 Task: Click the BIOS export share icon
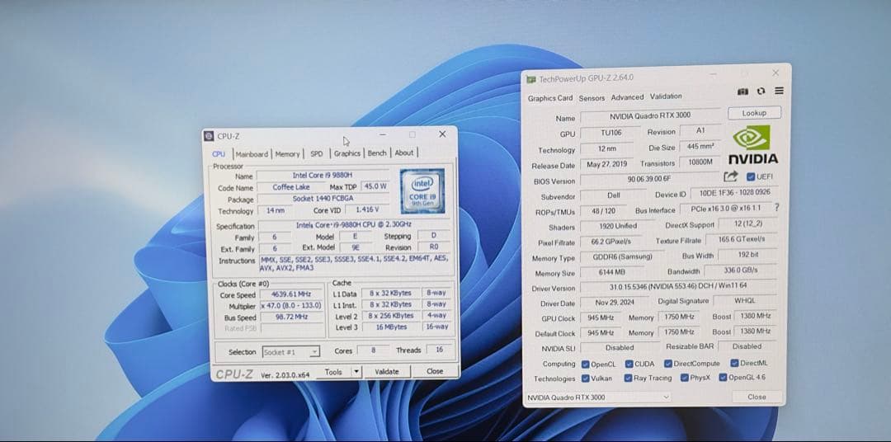(x=731, y=176)
